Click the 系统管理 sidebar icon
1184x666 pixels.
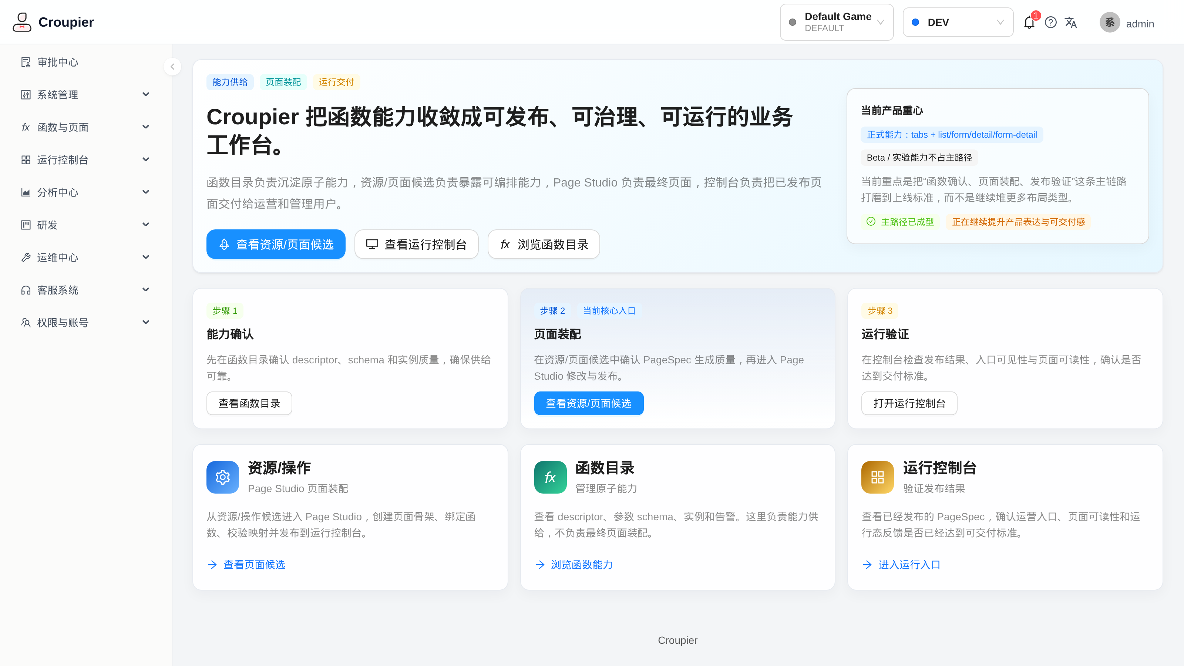tap(26, 95)
